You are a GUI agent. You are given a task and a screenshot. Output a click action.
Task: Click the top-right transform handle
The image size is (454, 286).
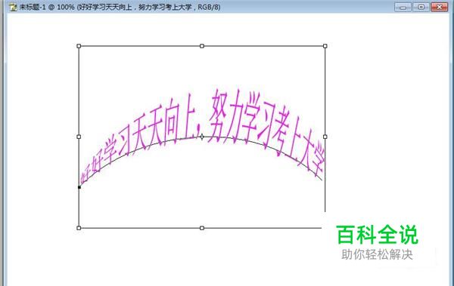click(x=325, y=46)
